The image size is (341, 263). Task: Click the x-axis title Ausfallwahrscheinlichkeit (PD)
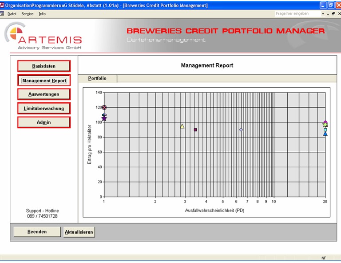[x=214, y=210]
